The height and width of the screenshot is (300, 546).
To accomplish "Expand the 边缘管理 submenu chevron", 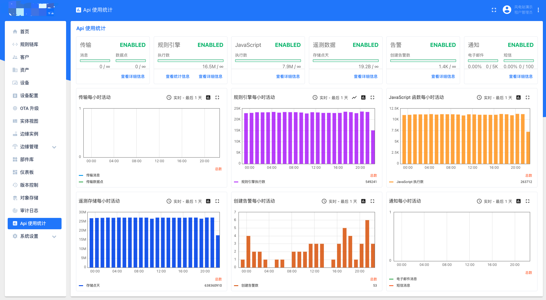I will point(54,147).
